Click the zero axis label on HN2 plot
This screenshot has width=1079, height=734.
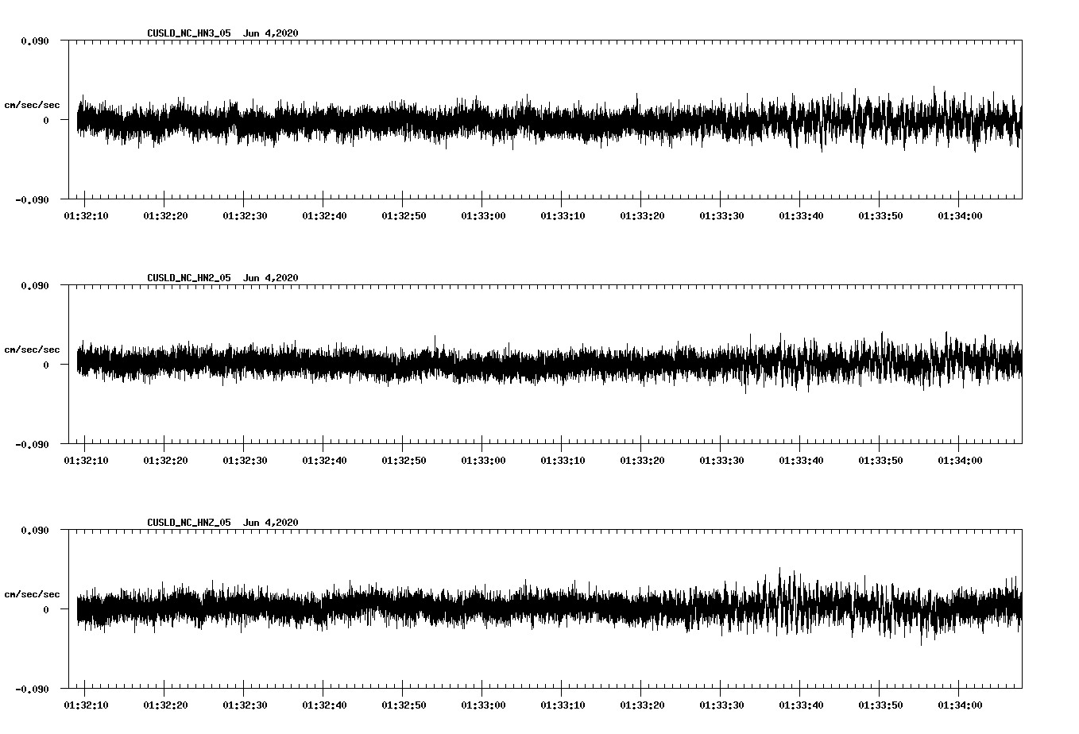tap(46, 365)
